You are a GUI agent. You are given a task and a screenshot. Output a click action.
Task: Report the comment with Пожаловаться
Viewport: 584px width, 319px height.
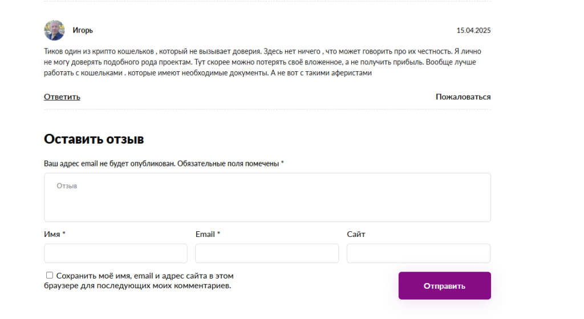pyautogui.click(x=463, y=97)
